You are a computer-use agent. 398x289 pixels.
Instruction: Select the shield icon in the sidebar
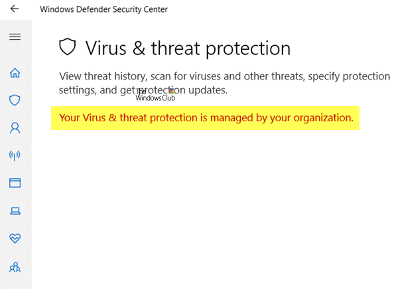[x=15, y=100]
